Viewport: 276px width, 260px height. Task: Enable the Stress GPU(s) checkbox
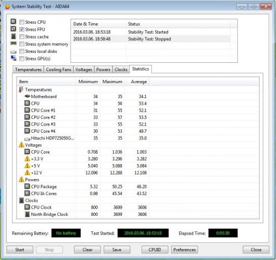22,58
